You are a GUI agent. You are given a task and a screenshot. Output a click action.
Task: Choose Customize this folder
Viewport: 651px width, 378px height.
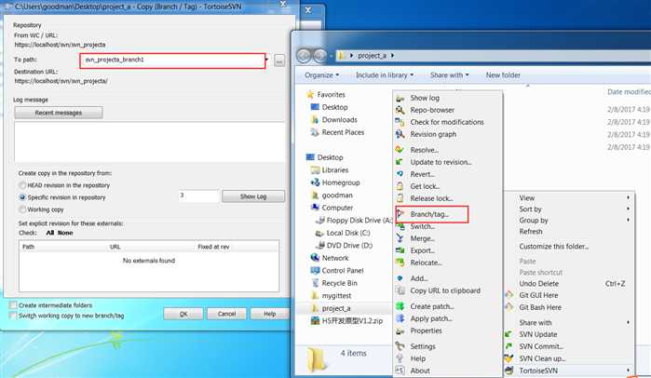click(x=554, y=247)
